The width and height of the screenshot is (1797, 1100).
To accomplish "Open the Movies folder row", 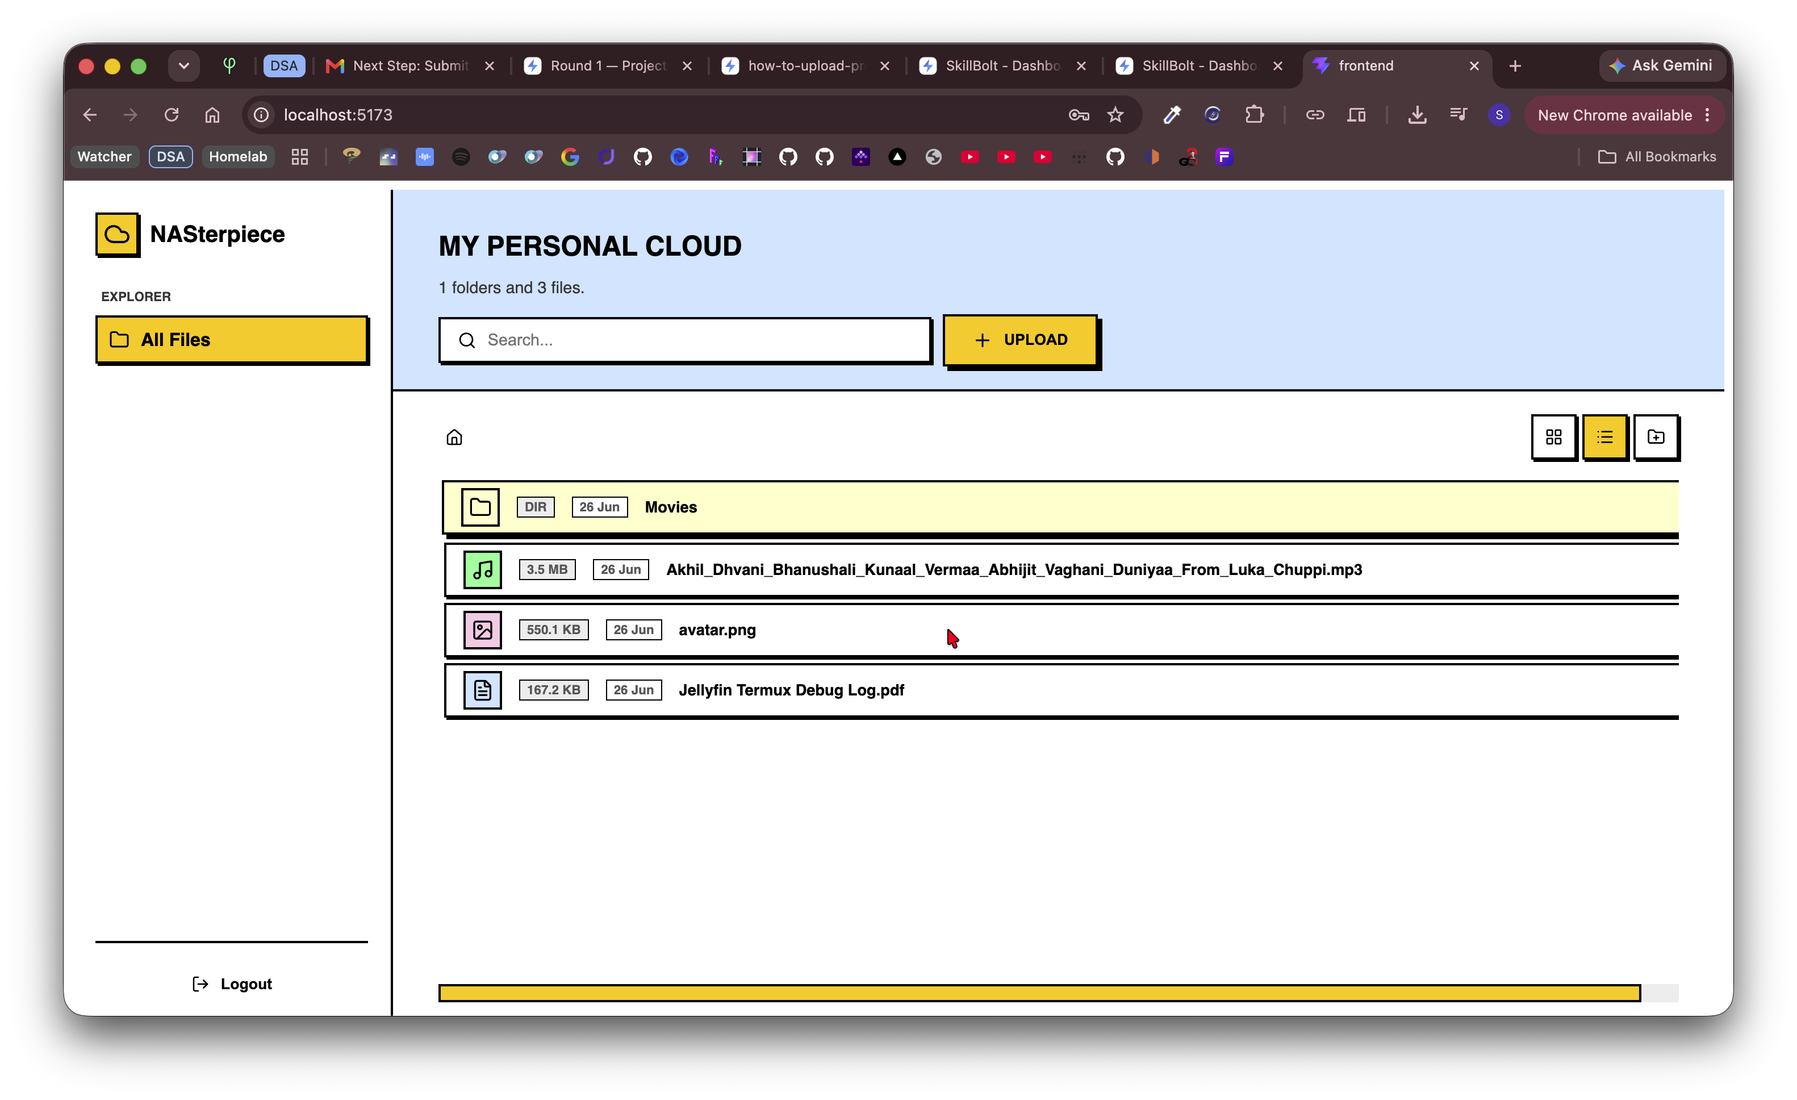I will [x=1061, y=507].
